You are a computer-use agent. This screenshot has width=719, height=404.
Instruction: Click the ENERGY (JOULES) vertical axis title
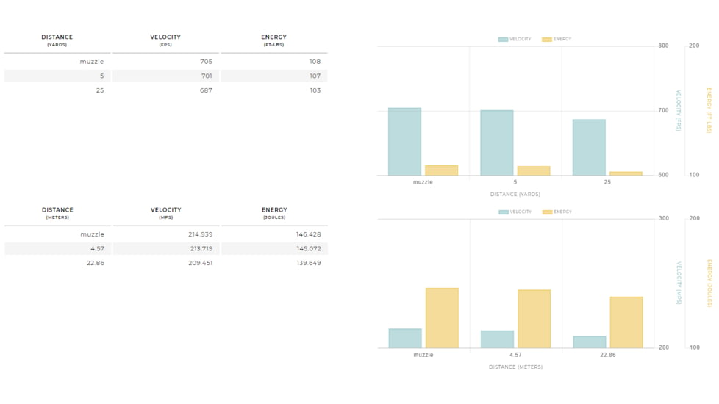(x=709, y=283)
